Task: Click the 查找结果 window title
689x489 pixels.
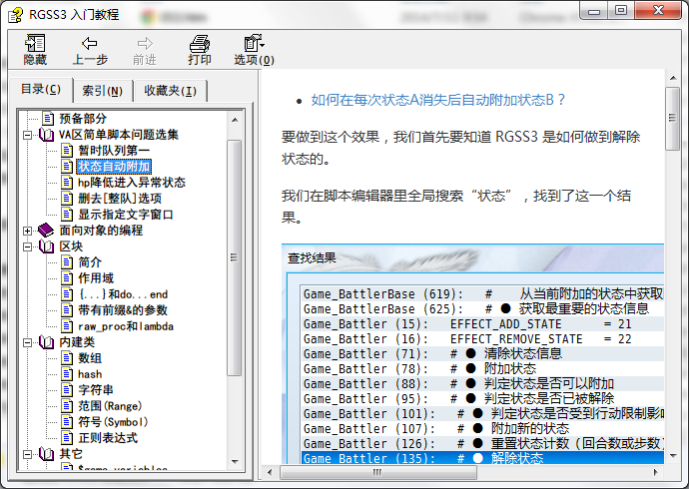Action: pos(312,257)
